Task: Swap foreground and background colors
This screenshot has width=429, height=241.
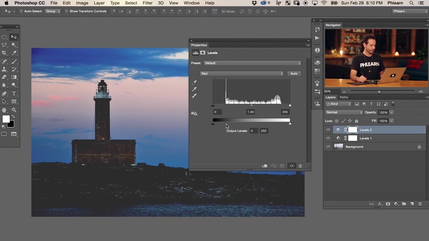Action: coord(14,117)
